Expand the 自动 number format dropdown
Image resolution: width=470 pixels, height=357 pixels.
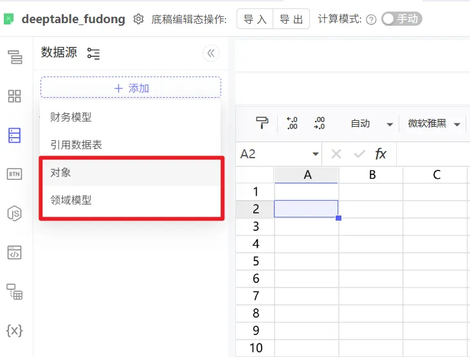pos(389,124)
